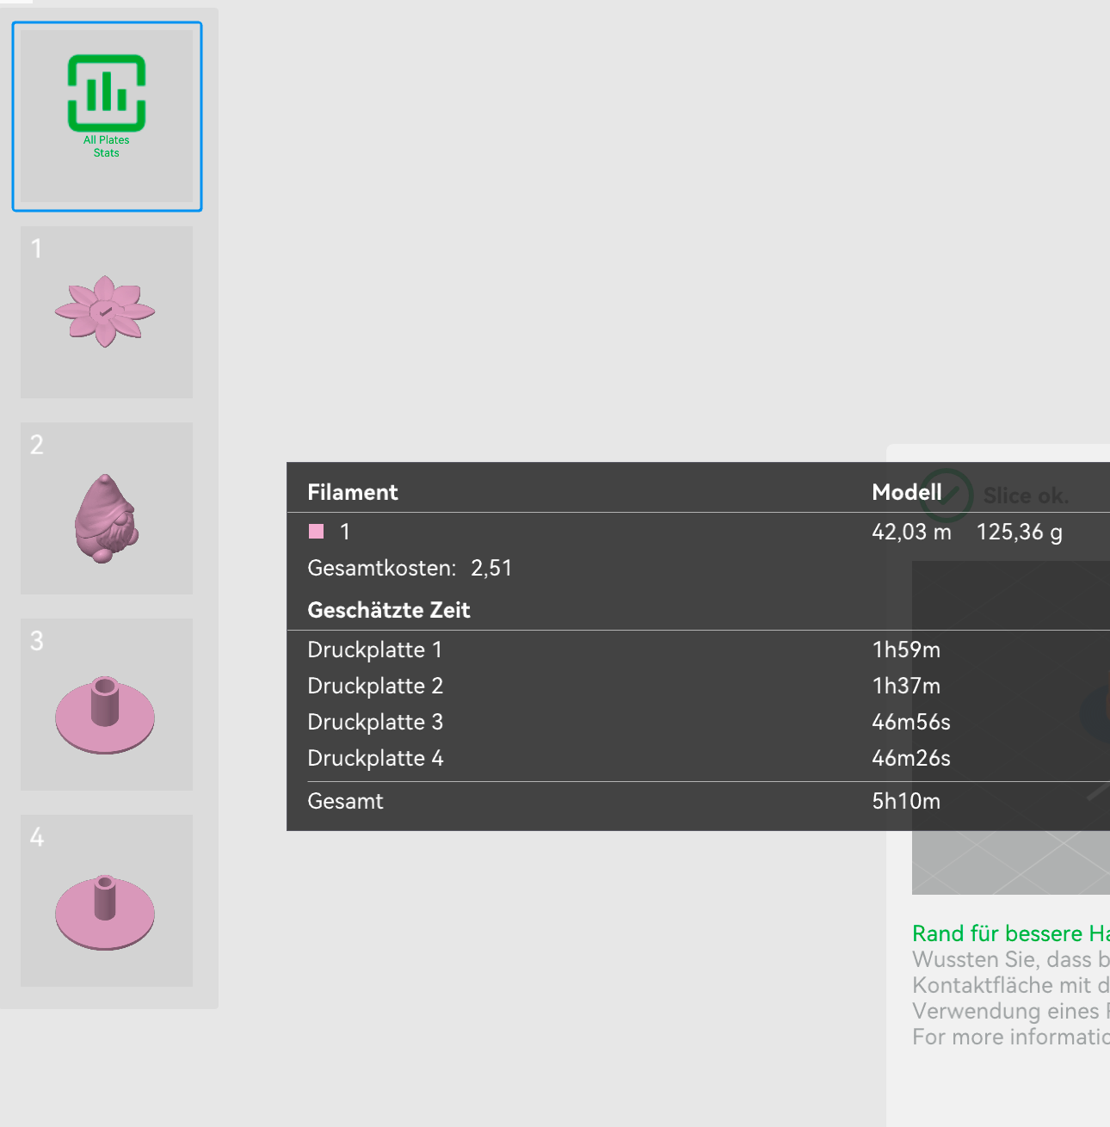Screen dimensions: 1110x1127
Task: Select plate 1 with the flower model
Action: coord(107,312)
